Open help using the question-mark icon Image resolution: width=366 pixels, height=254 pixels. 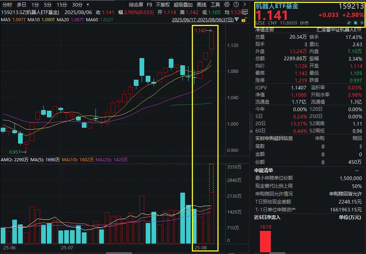pyautogui.click(x=235, y=5)
